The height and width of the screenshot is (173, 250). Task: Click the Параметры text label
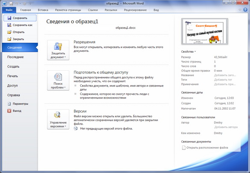(x=21, y=104)
